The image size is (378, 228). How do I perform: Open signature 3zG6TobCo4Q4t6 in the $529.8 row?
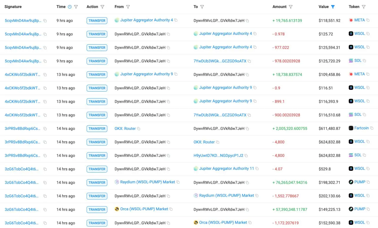click(x=22, y=169)
